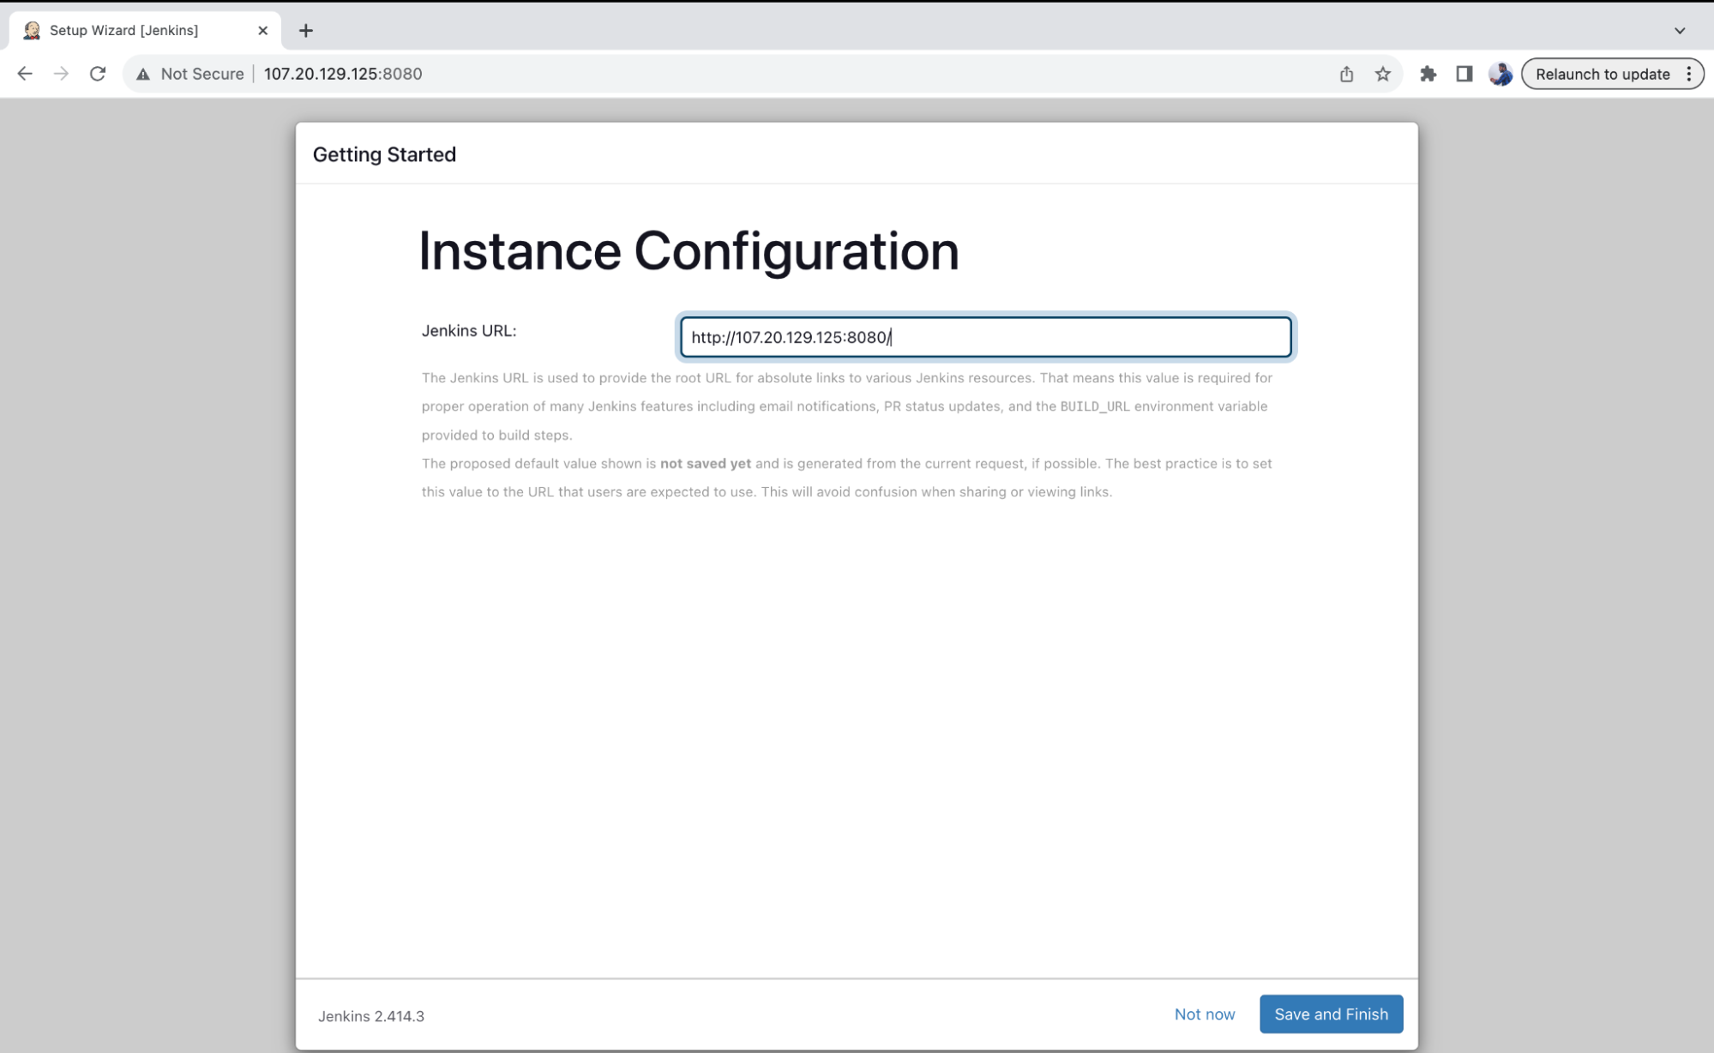Click the browser forward arrow
The width and height of the screenshot is (1714, 1053).
61,74
